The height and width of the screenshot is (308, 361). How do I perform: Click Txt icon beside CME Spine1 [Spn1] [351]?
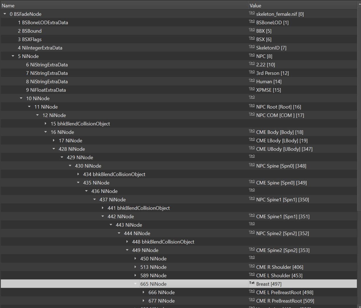coord(252,216)
